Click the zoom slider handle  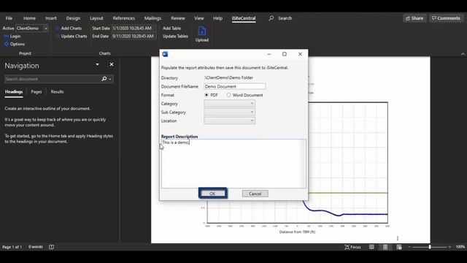click(430, 247)
